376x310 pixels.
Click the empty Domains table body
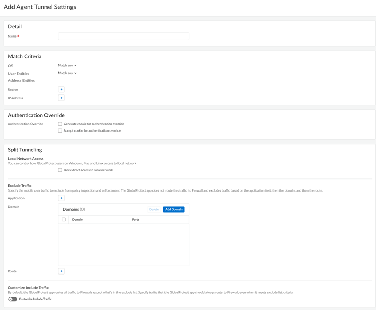point(123,244)
